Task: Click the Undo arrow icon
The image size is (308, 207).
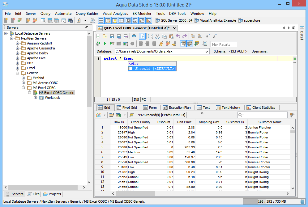Action: coord(178,36)
